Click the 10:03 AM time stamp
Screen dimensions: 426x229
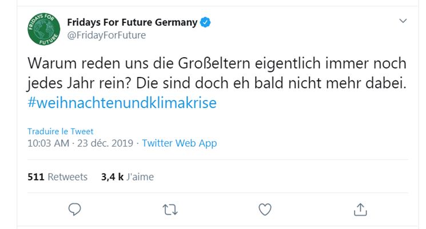48,143
